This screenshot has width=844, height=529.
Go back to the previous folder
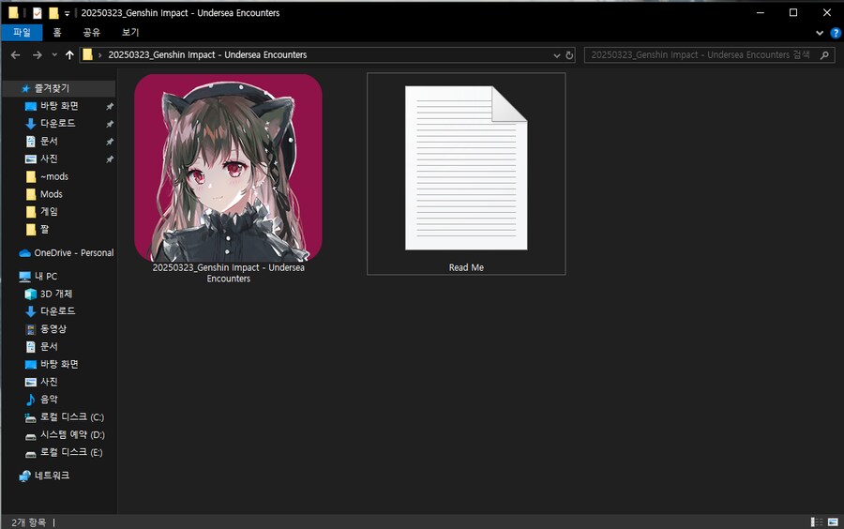[x=16, y=55]
